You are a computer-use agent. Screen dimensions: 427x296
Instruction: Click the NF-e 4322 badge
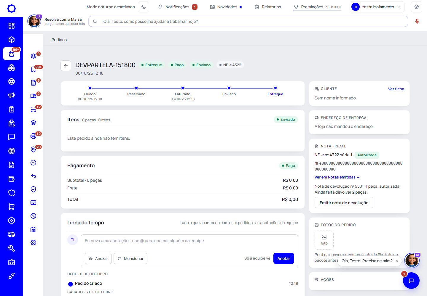pyautogui.click(x=230, y=65)
